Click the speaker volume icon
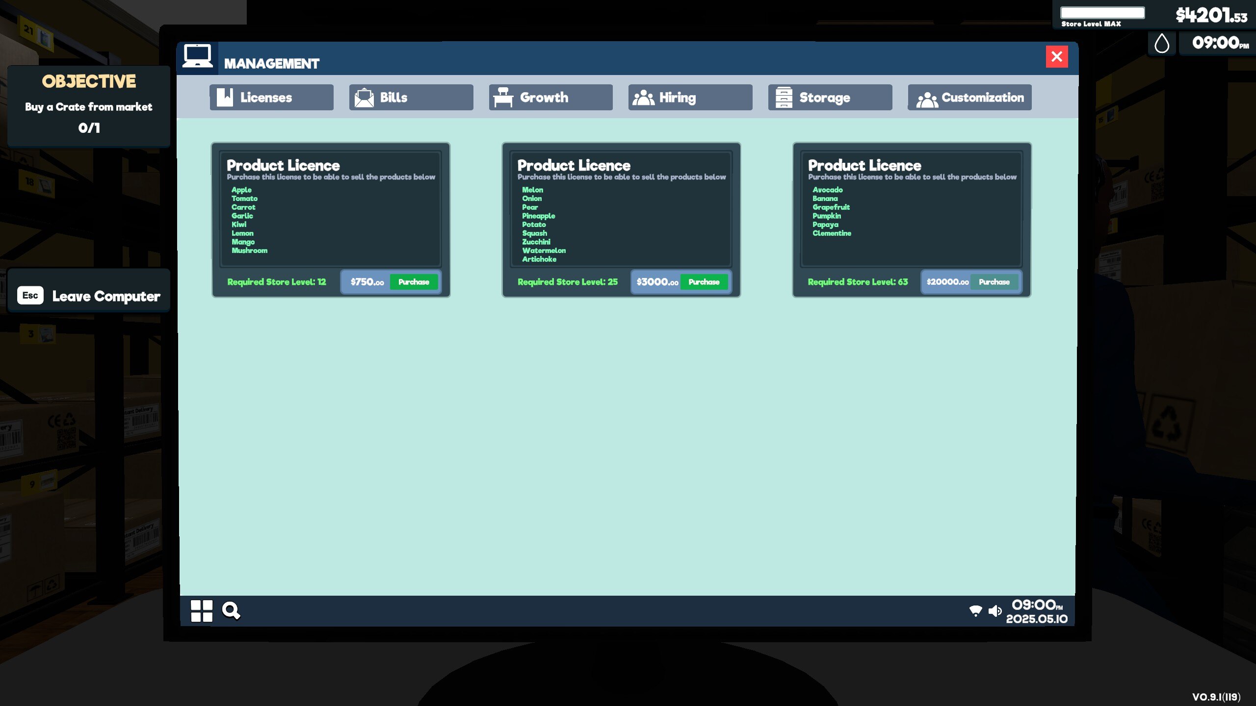Image resolution: width=1256 pixels, height=706 pixels. (995, 611)
